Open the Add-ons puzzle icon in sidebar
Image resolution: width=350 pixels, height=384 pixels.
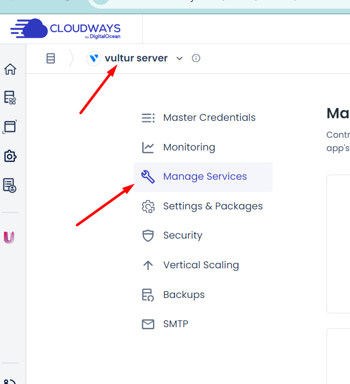(10, 156)
